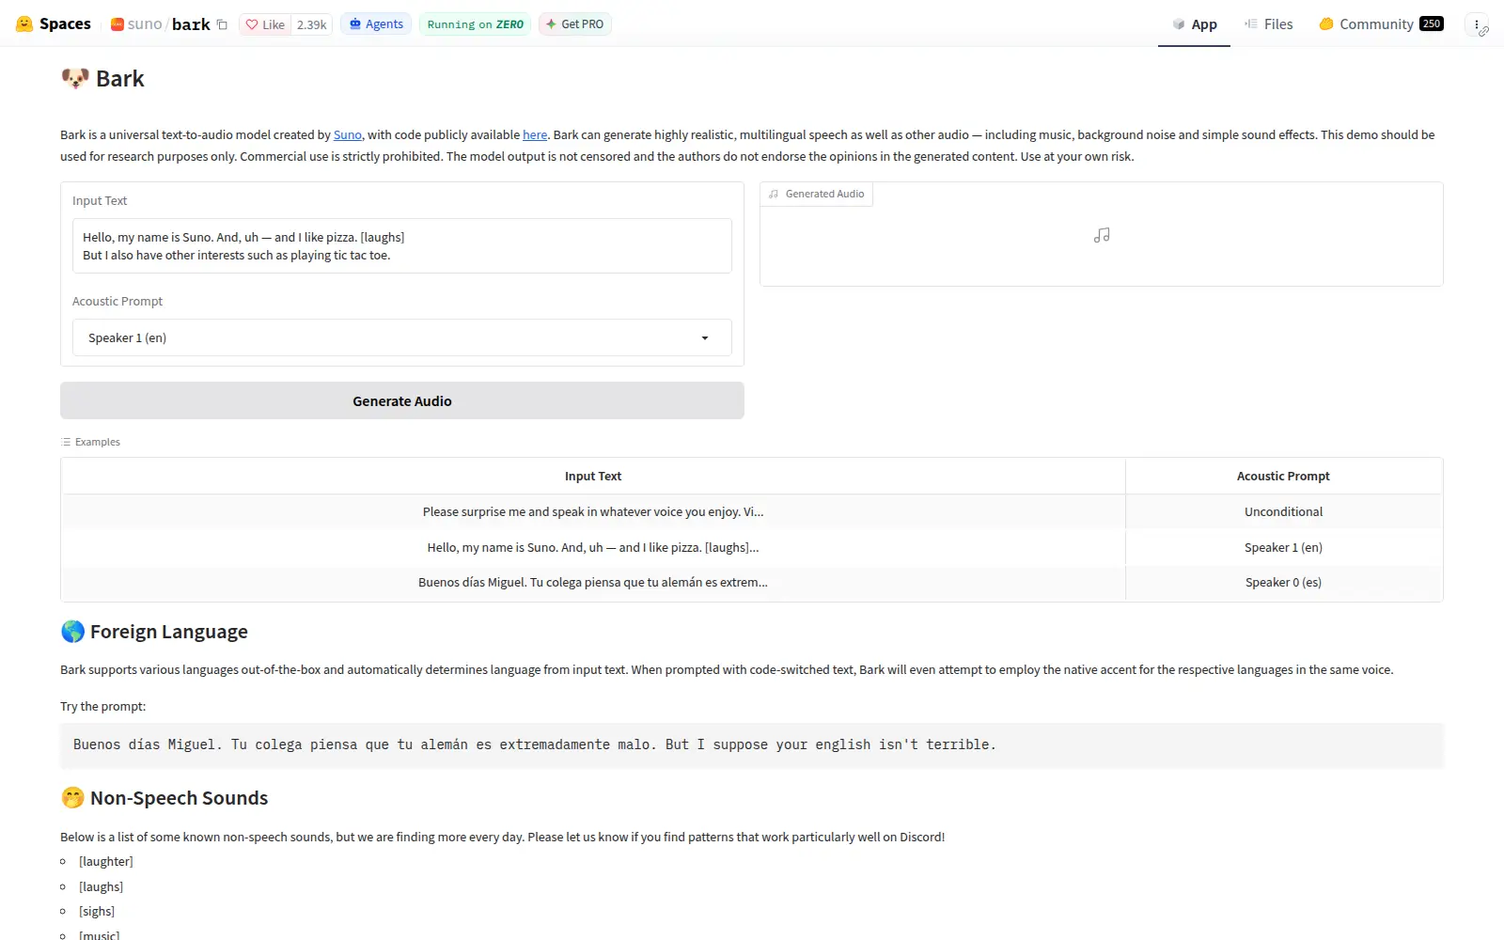Viewport: 1504px width, 940px height.
Task: Click the [sighs] list item
Action: 97,912
